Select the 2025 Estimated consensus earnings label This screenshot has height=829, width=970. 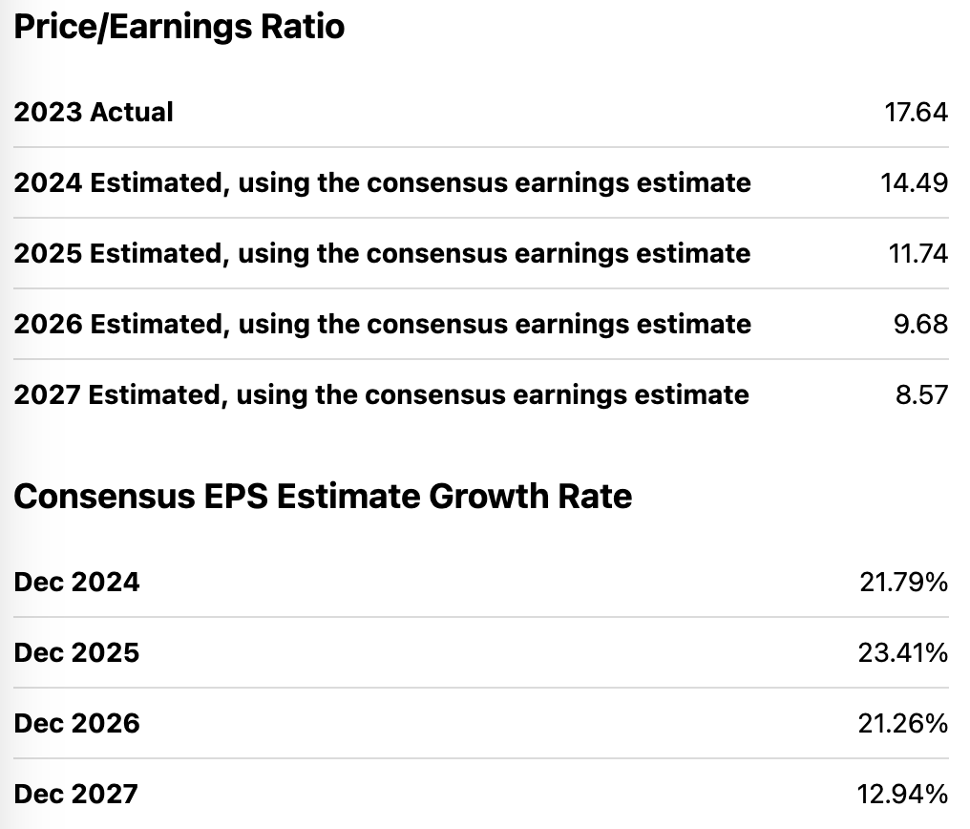pyautogui.click(x=382, y=253)
